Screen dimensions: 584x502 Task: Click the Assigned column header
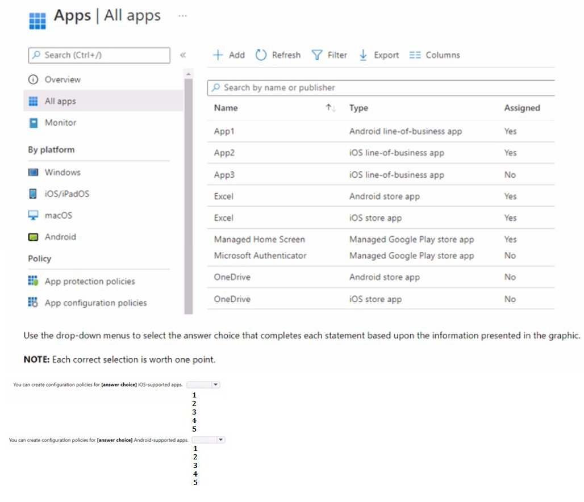[522, 108]
